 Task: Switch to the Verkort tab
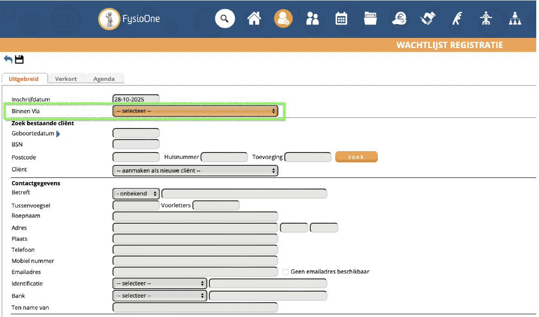66,79
